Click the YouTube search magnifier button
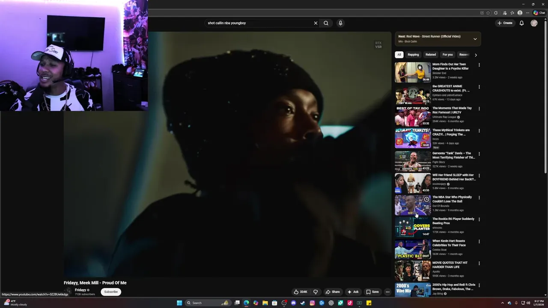Screen dimensions: 548x308 click(326, 23)
